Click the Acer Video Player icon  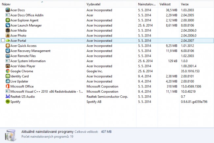8,66
